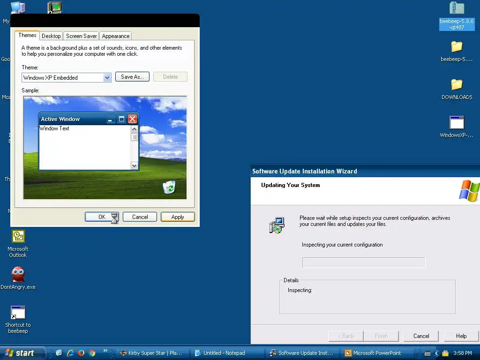
Task: Click Cancel in Software Update Wizard
Action: pyautogui.click(x=421, y=336)
